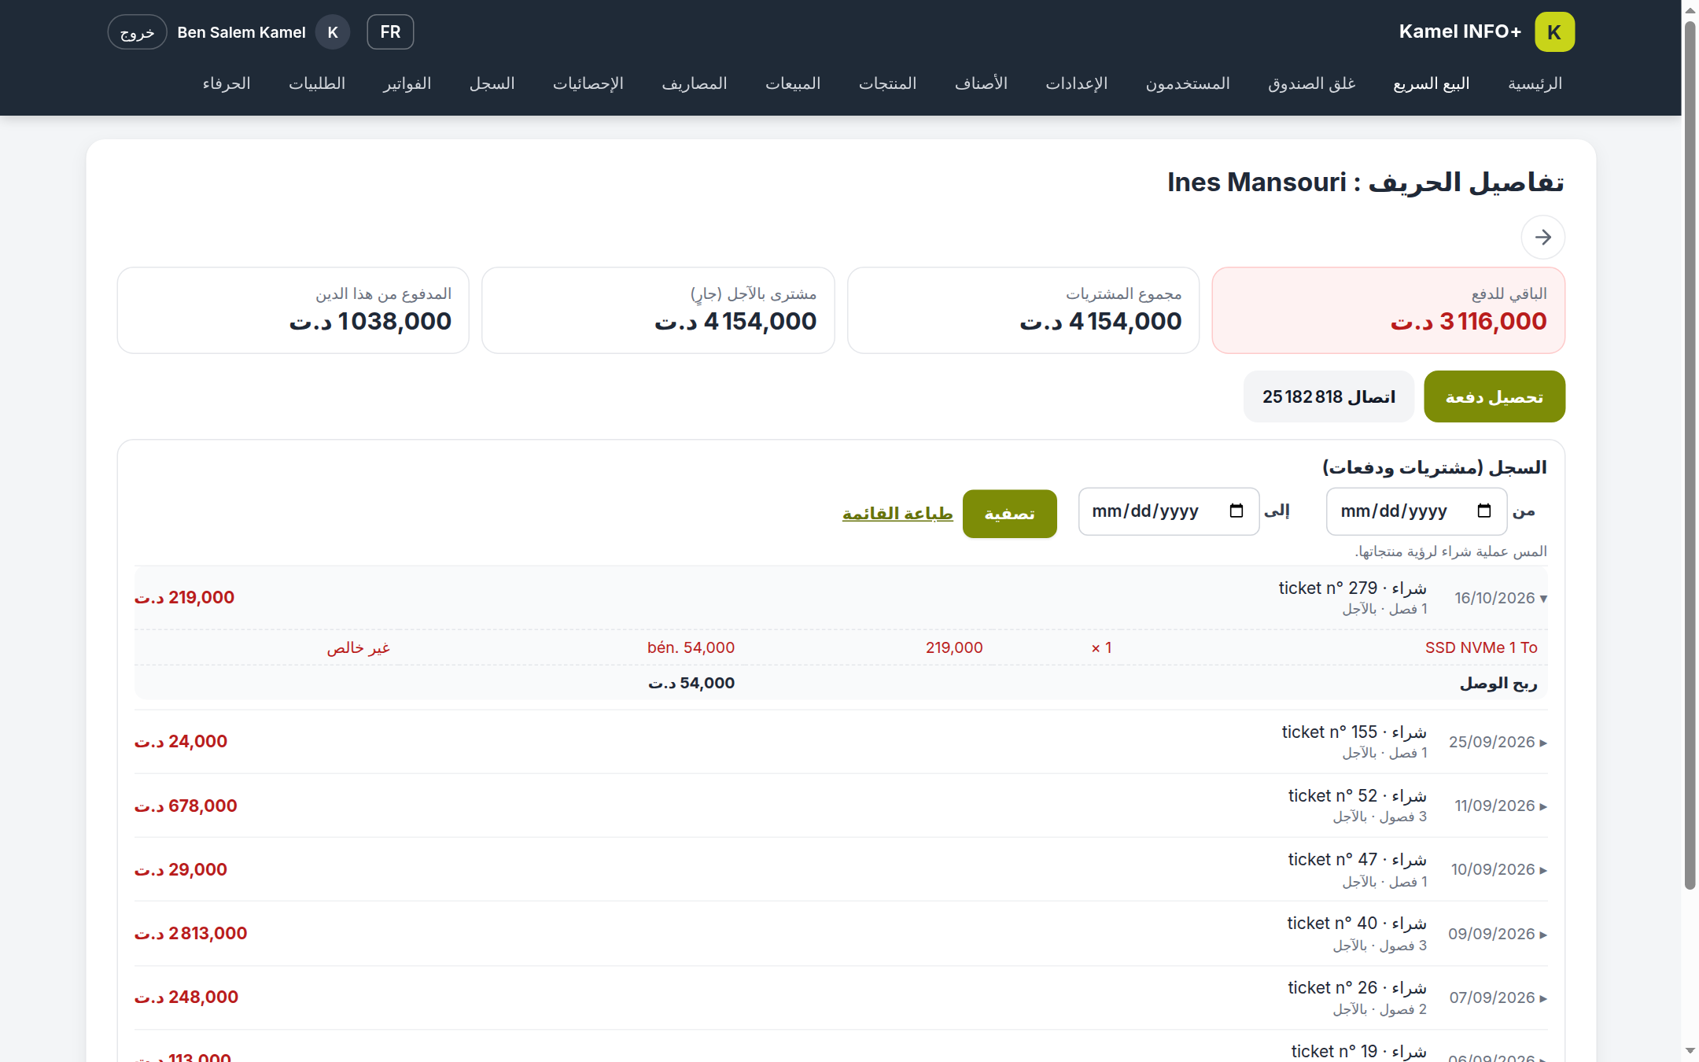This screenshot has width=1699, height=1062.
Task: Navigate to الأصناف
Action: tap(981, 83)
